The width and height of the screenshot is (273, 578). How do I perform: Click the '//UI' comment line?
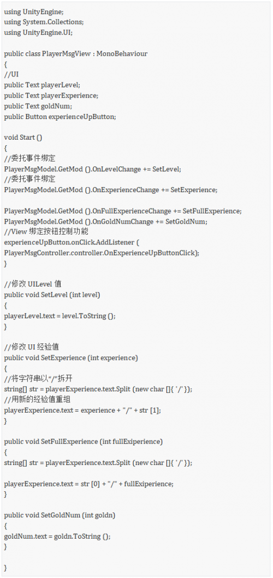click(x=11, y=75)
